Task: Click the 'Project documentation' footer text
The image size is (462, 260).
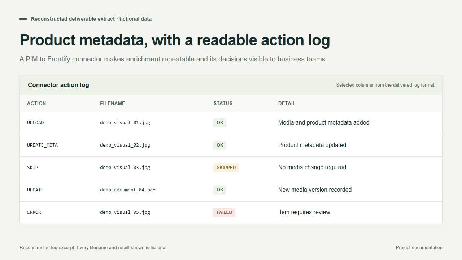Action: [x=419, y=248]
